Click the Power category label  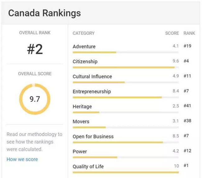tap(80, 152)
